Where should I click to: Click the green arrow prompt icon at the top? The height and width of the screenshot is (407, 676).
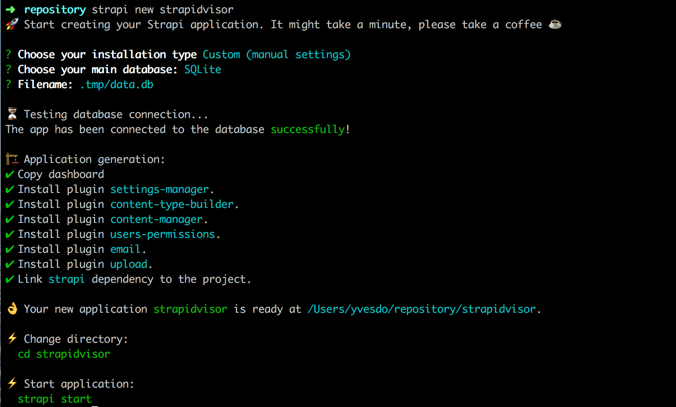pos(10,9)
